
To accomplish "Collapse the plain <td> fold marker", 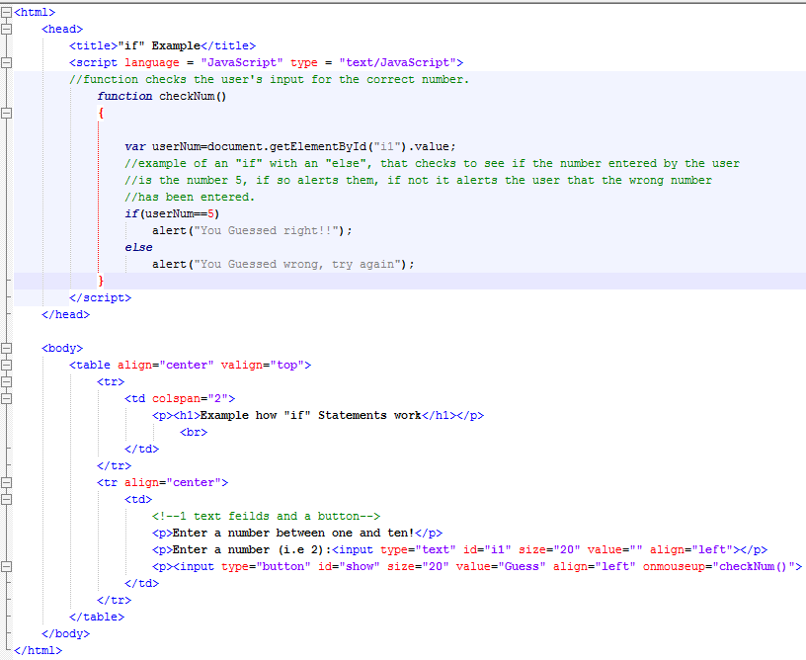I will point(6,500).
